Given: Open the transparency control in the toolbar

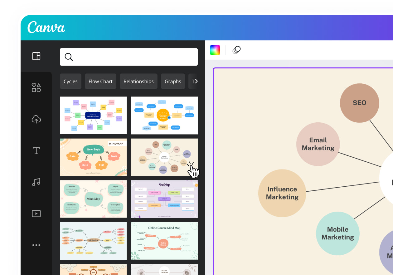Looking at the screenshot, I should click(x=236, y=50).
